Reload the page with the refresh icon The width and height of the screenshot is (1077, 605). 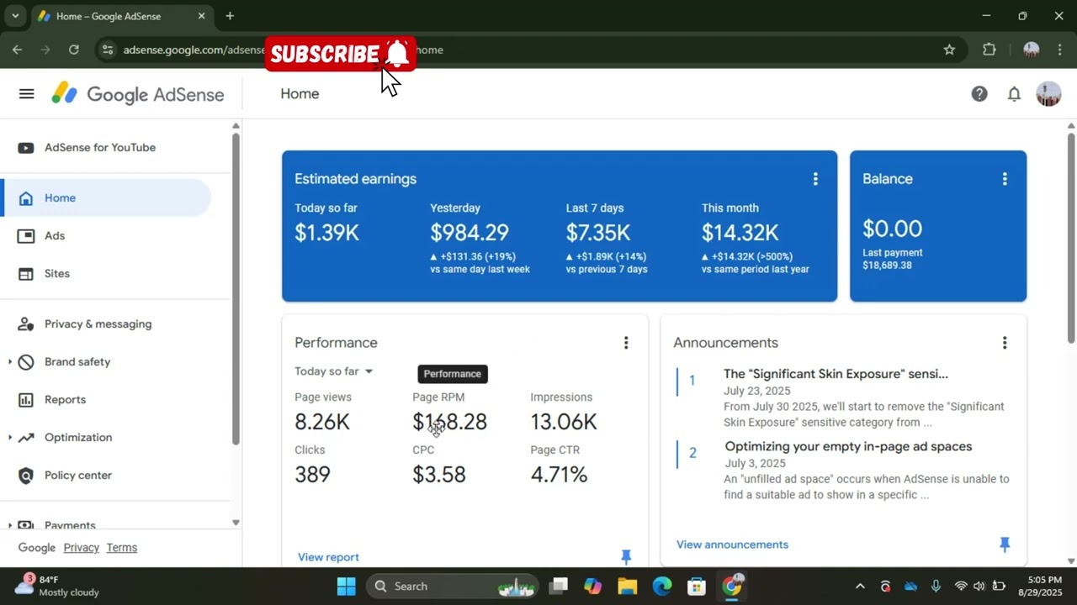click(x=73, y=50)
